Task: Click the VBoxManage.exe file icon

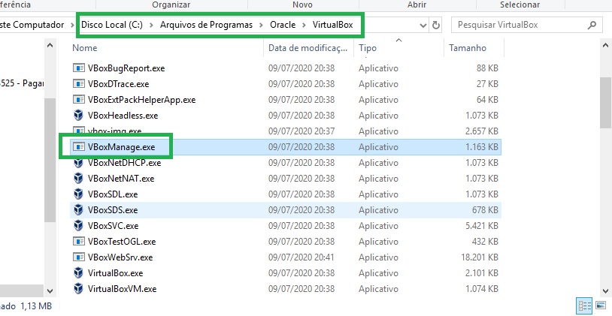Action: 79,147
